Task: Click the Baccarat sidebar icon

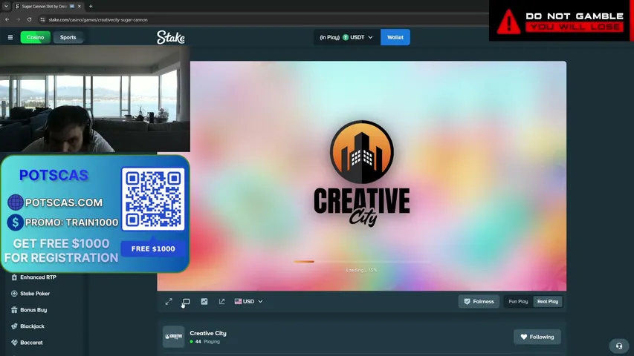Action: pyautogui.click(x=14, y=342)
